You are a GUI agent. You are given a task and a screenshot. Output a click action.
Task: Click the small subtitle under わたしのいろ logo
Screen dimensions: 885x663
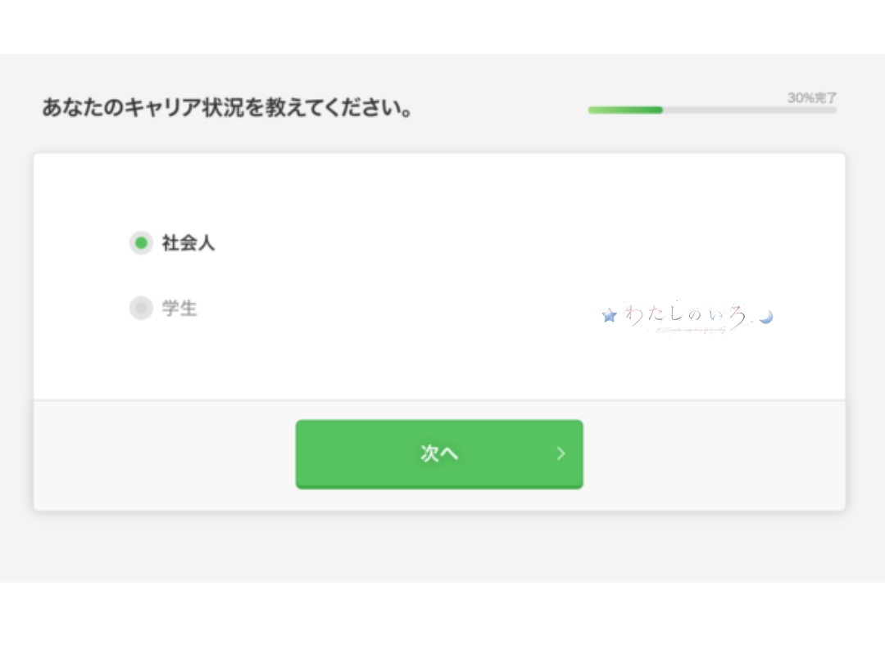(x=690, y=330)
